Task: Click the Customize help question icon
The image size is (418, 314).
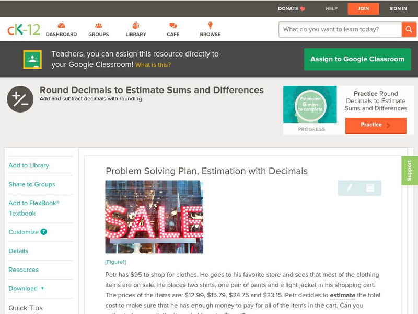Action: (x=44, y=232)
